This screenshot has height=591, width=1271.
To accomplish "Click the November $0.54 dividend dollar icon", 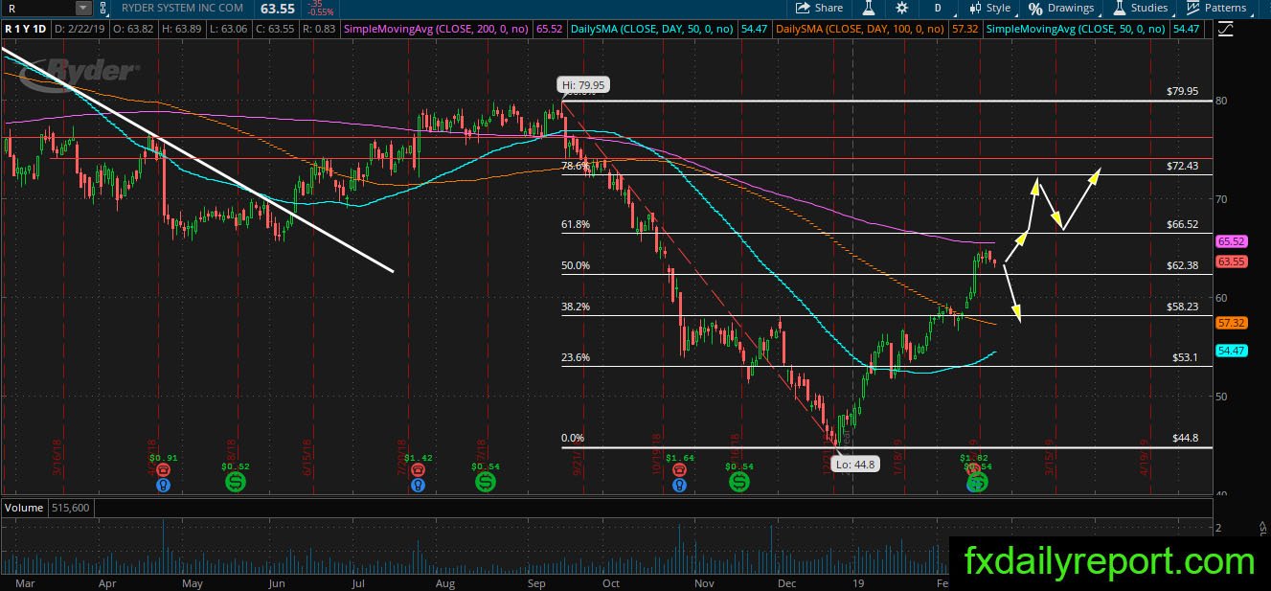I will 738,483.
